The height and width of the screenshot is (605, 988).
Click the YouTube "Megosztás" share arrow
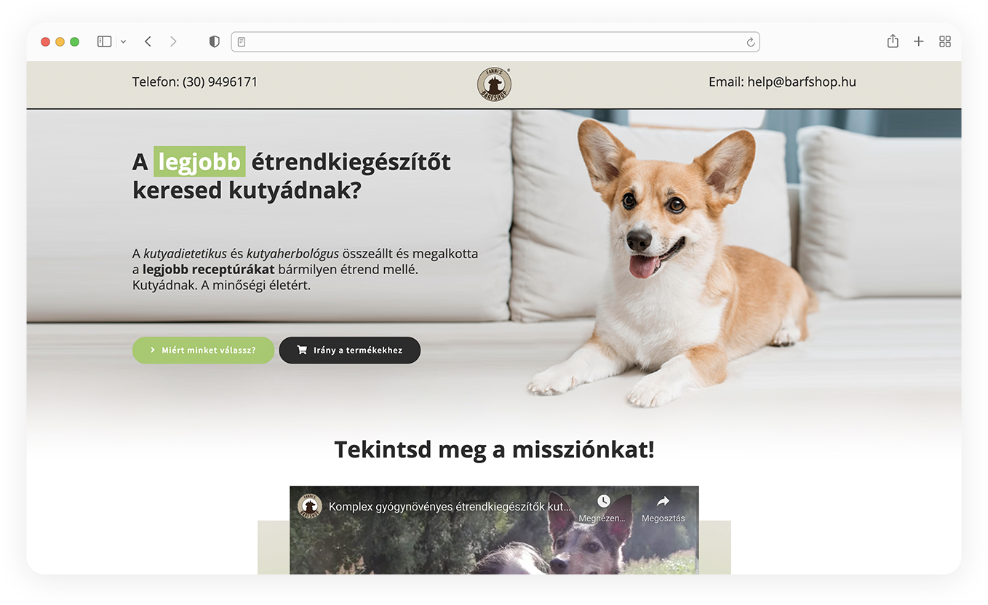click(x=663, y=502)
